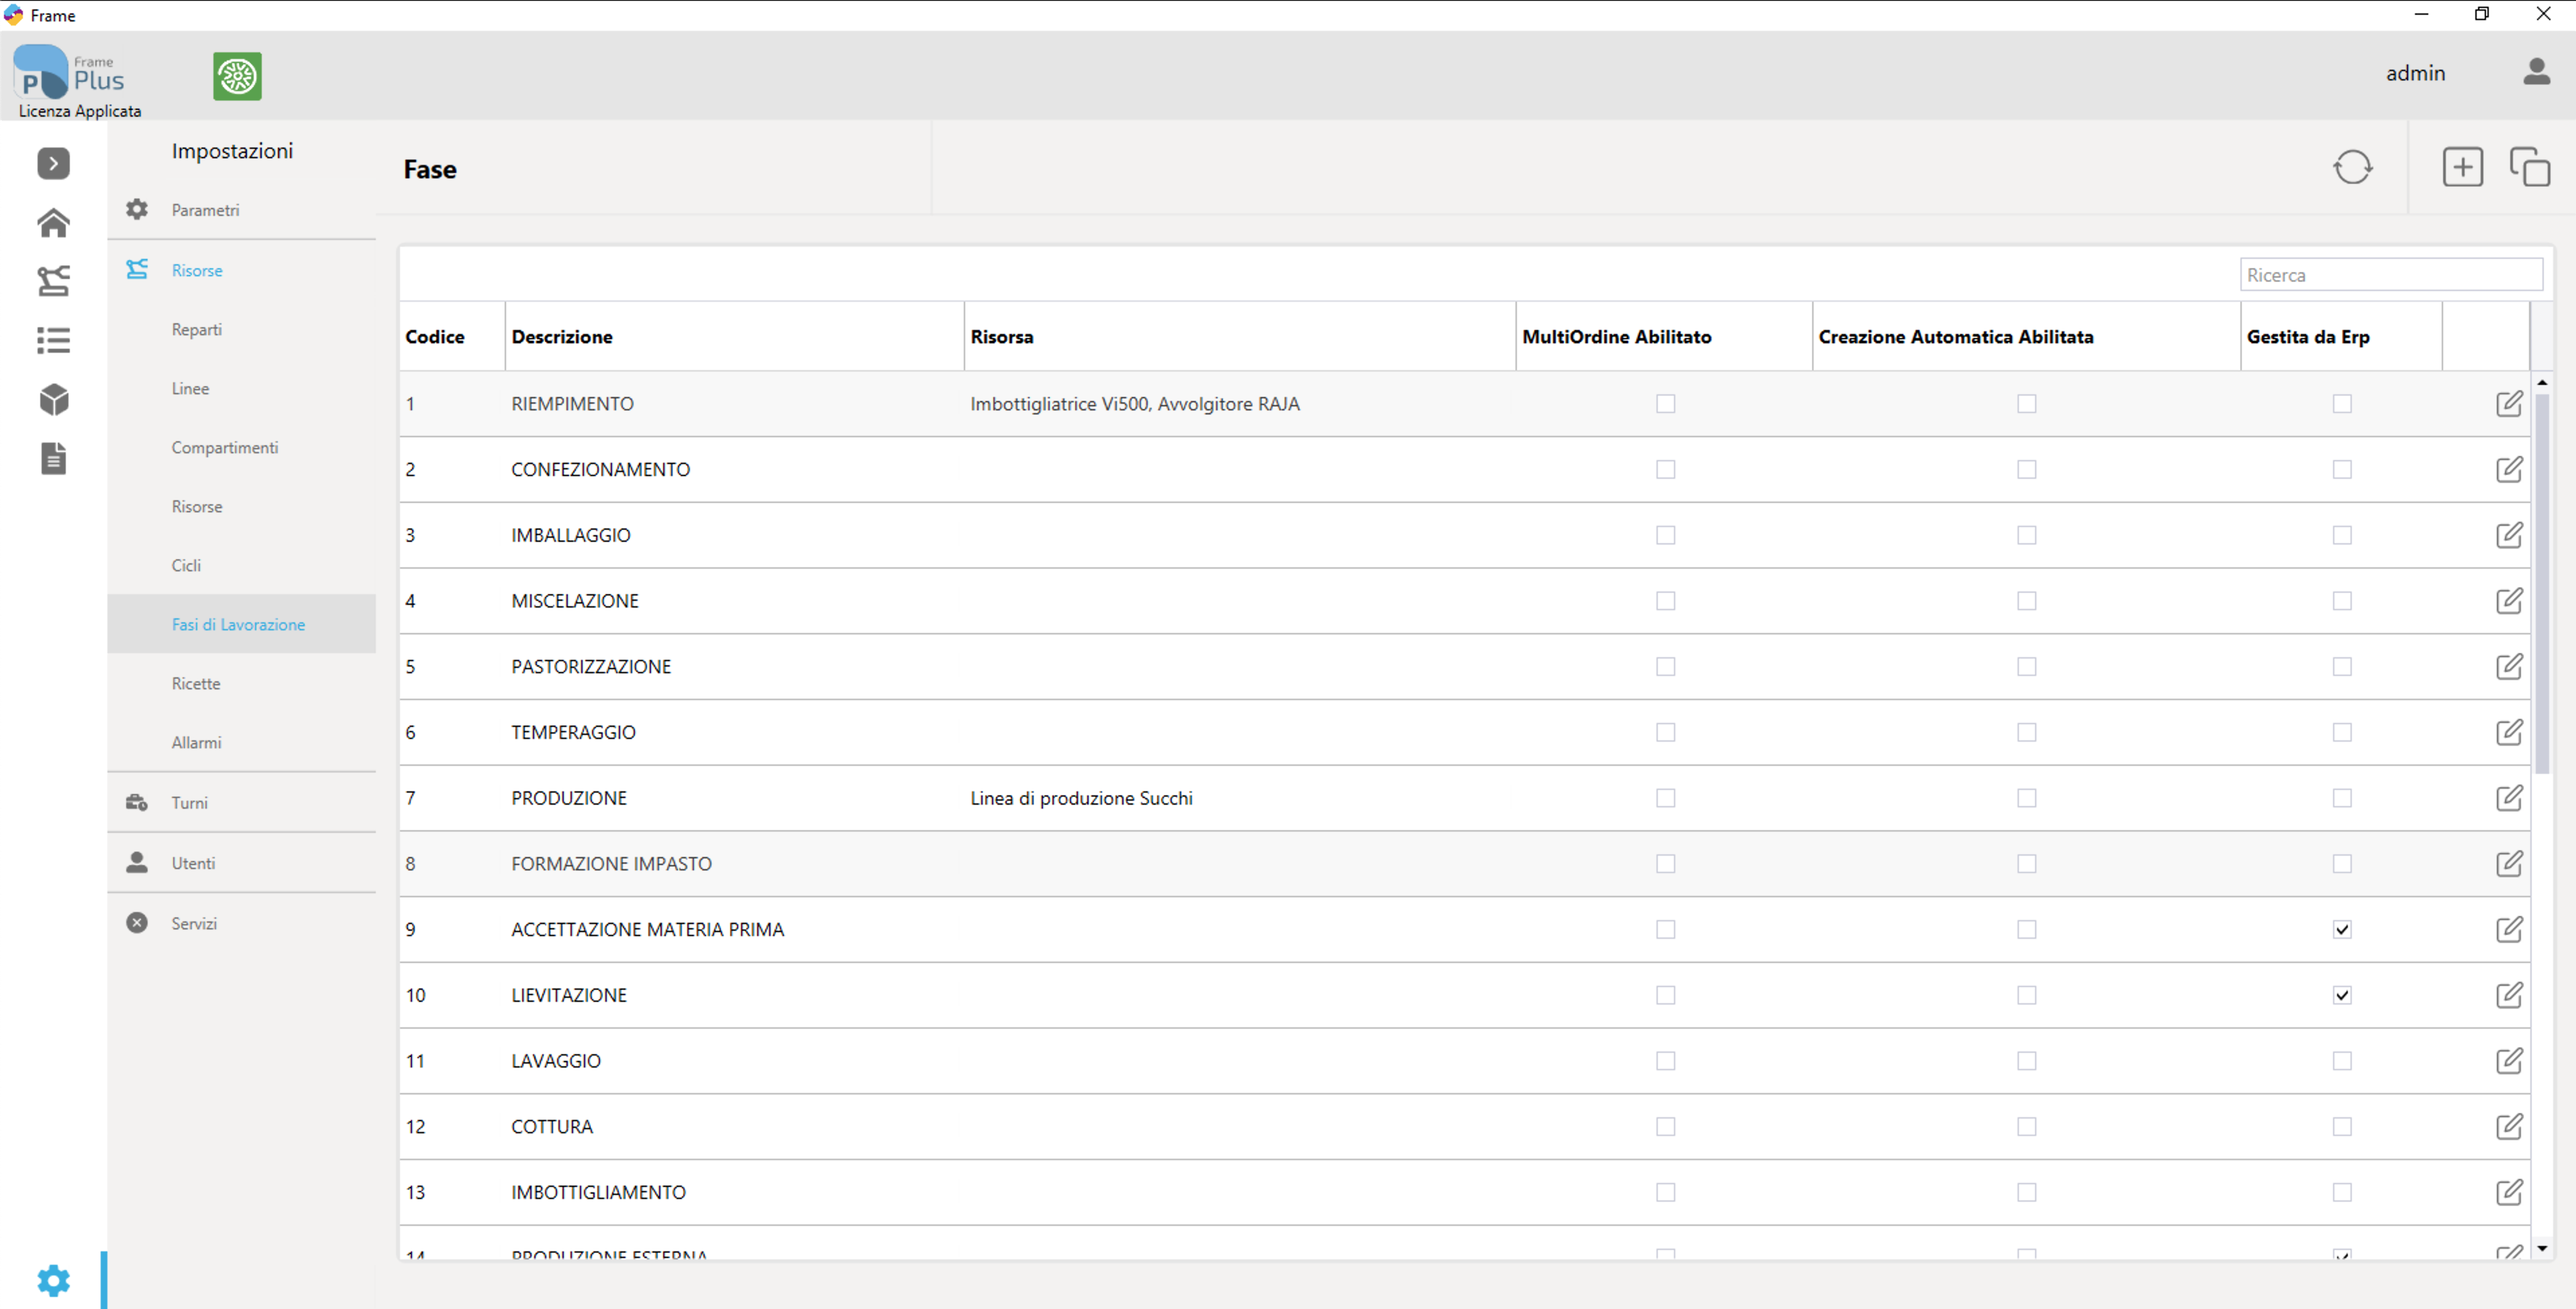Open Allarmi submenu item
Screen dimensions: 2576x1309
242,742
